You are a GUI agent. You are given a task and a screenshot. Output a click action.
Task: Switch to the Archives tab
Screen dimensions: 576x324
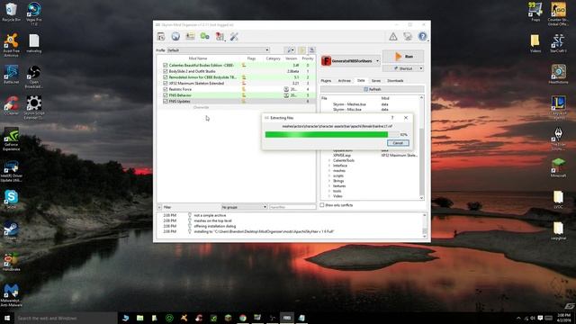344,80
